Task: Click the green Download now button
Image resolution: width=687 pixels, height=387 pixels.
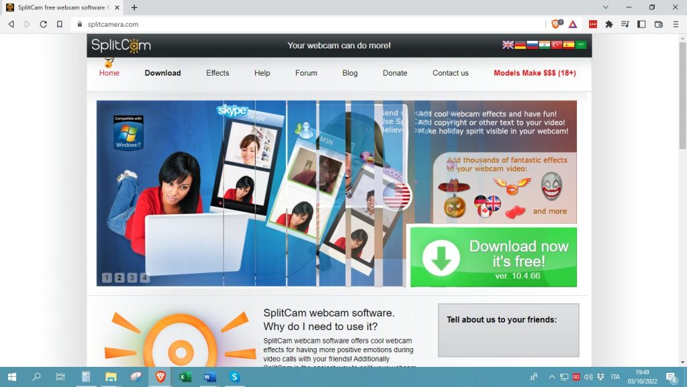Action: pos(493,257)
